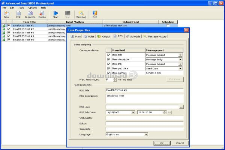The image size is (225, 150).
Task: Click into the Copyright field
Action: [144, 129]
